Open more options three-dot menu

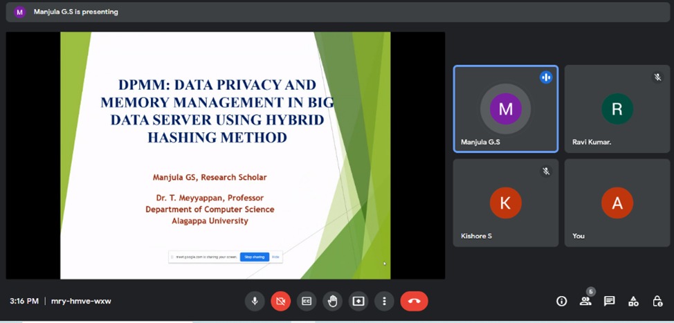coord(384,301)
